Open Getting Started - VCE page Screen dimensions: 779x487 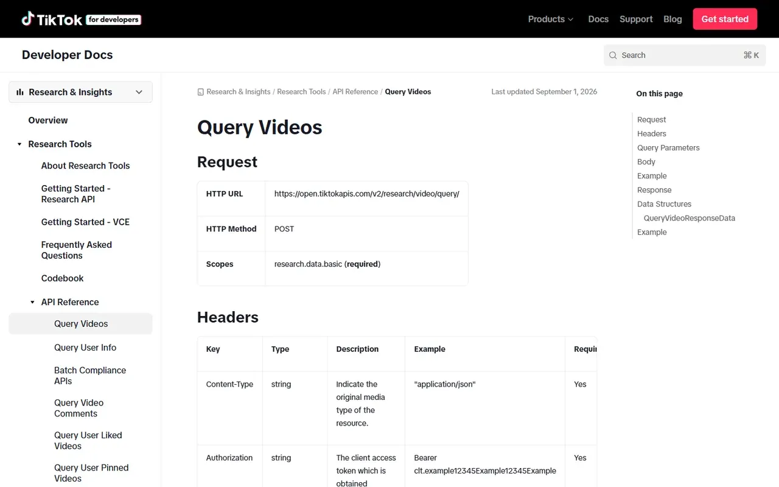pyautogui.click(x=86, y=222)
